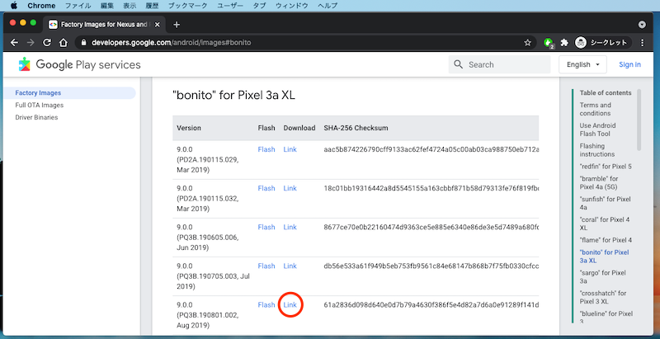660x339 pixels.
Task: Close the Factory Images tab
Action: click(158, 24)
